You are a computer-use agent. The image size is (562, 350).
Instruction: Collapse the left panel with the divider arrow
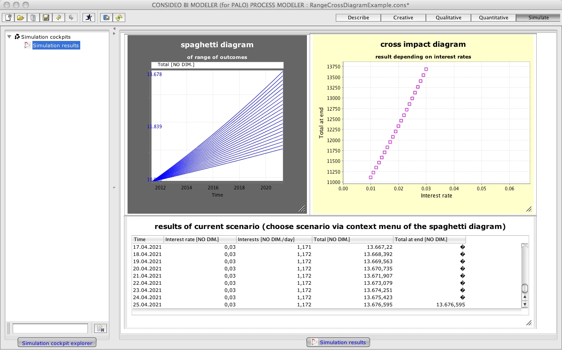[x=114, y=29]
